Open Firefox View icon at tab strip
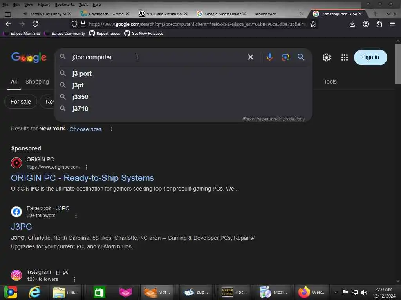Image resolution: width=401 pixels, height=300 pixels. tap(8, 14)
